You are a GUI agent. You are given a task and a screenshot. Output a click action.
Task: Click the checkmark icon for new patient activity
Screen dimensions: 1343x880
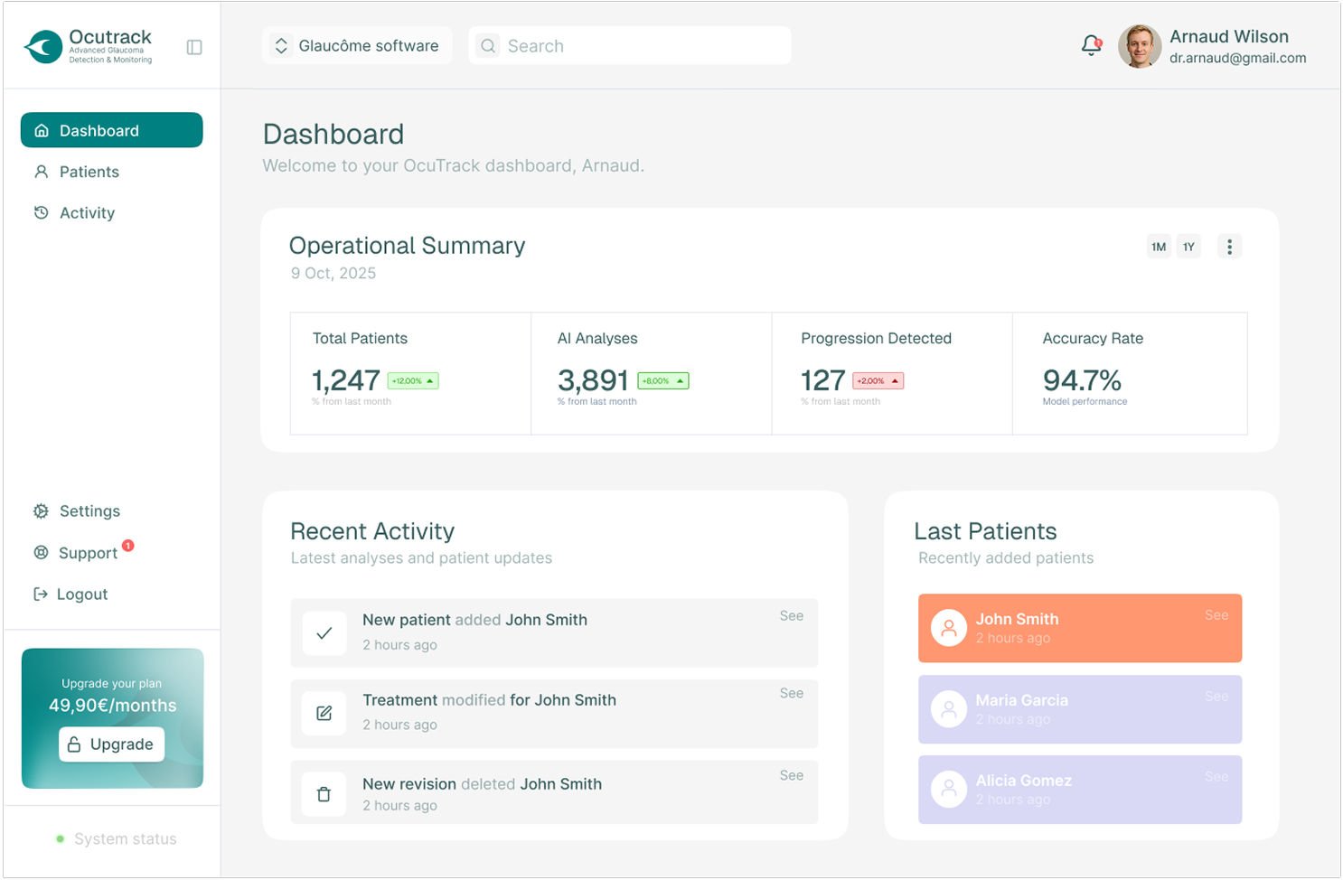[324, 632]
